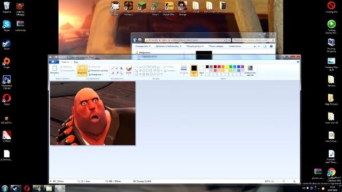342x192 pixels.
Task: Select the Pencil tool in Paint
Action: point(113,68)
